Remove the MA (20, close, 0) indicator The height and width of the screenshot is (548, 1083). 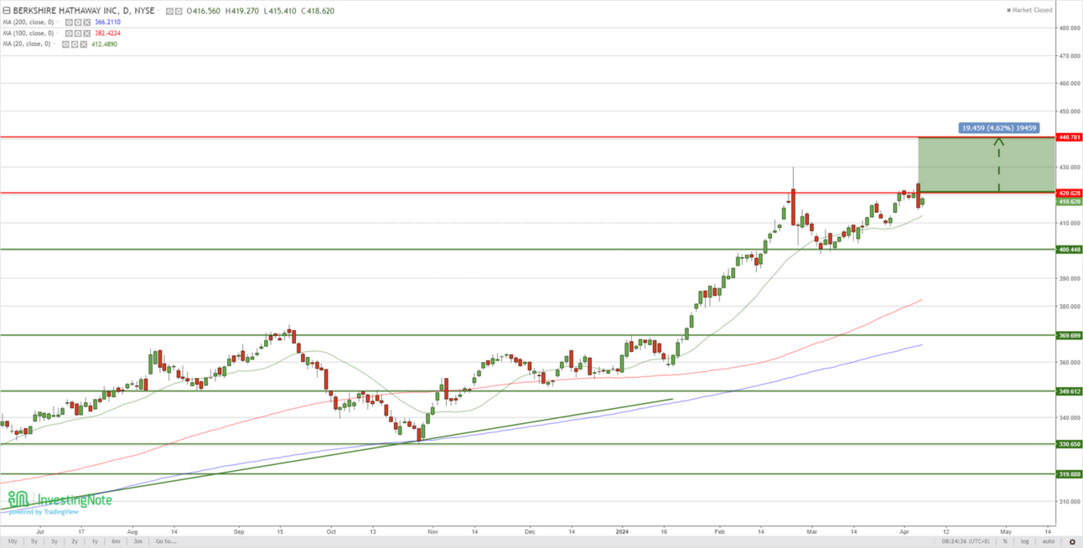(83, 44)
